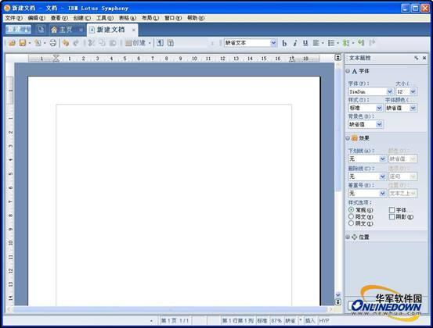Click the bullet list icon
Image resolution: width=433 pixels, height=328 pixels.
coord(331,43)
